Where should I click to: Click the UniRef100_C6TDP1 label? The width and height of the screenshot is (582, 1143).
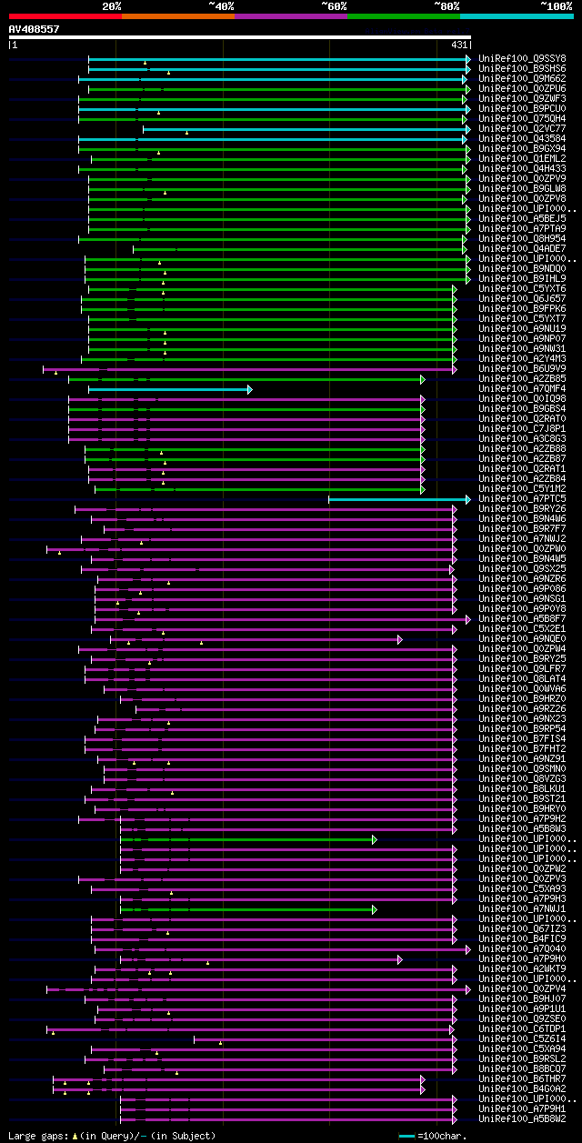click(x=522, y=1028)
